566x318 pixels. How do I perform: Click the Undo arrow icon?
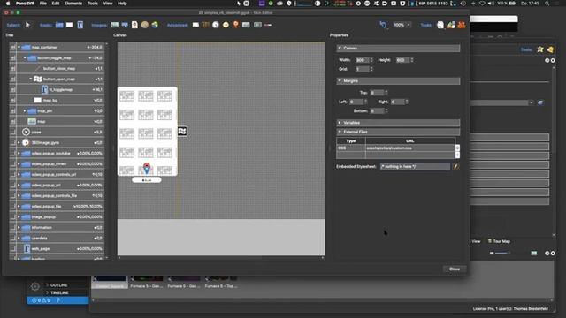point(383,25)
